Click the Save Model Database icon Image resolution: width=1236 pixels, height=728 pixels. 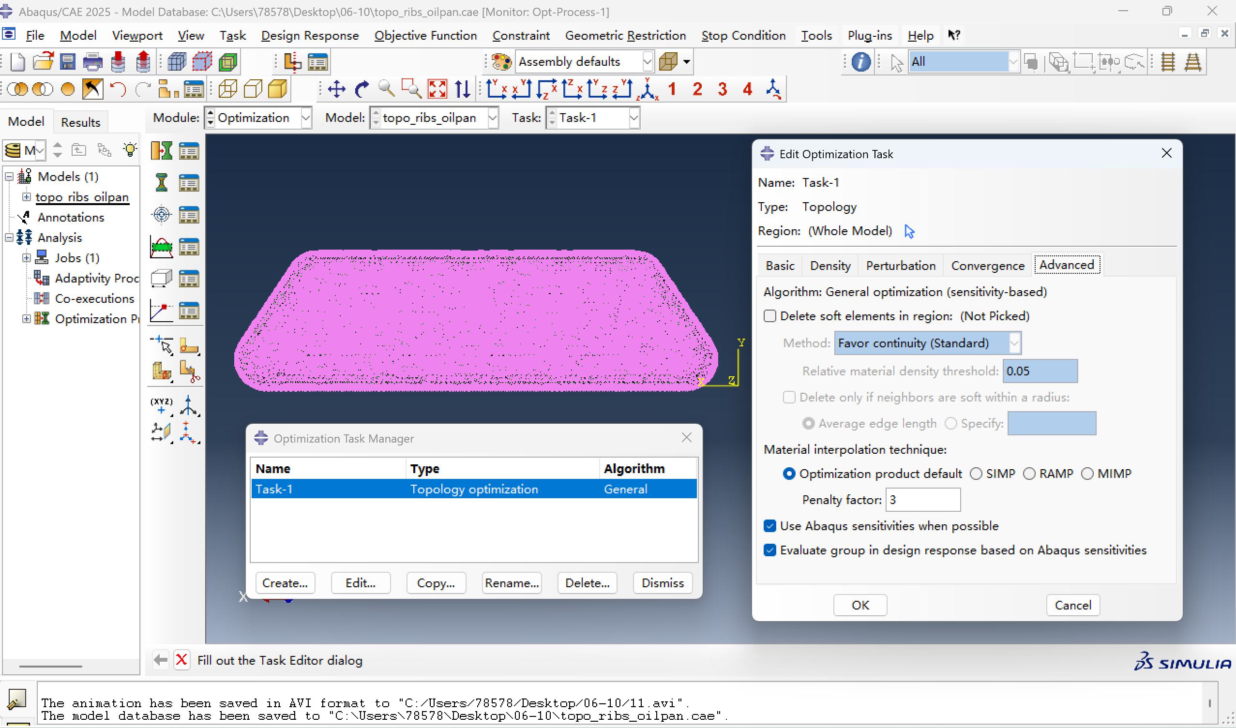click(x=68, y=62)
